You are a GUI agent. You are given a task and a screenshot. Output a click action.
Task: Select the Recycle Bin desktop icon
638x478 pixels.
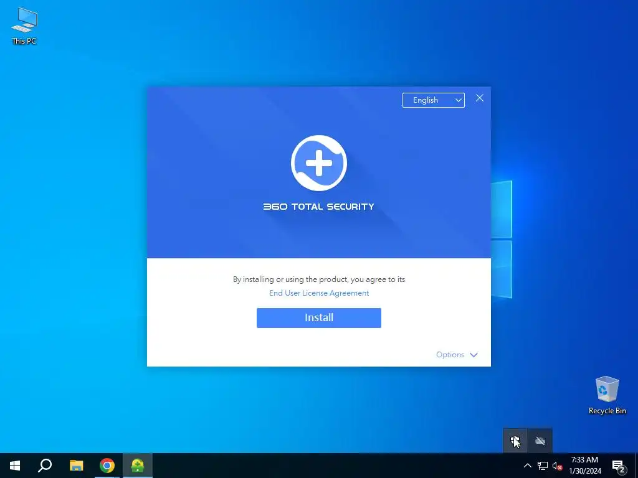pyautogui.click(x=607, y=395)
